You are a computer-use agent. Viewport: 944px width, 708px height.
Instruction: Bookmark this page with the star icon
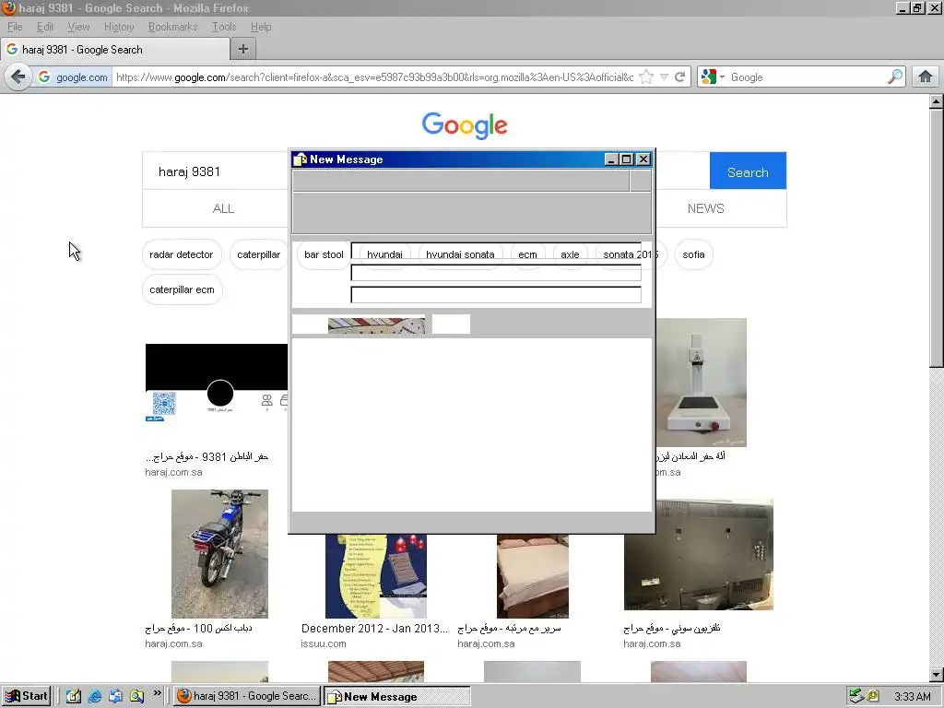click(x=646, y=77)
